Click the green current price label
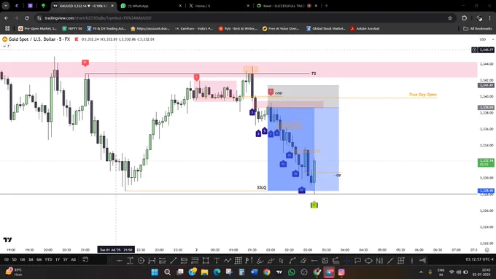496x279 pixels. [x=486, y=162]
